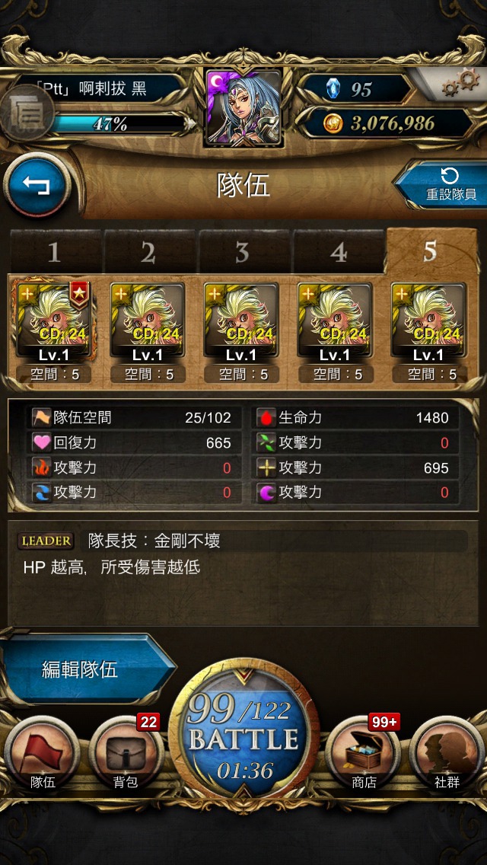Tap the blue diamond gem counter
The image size is (487, 865).
pos(333,89)
